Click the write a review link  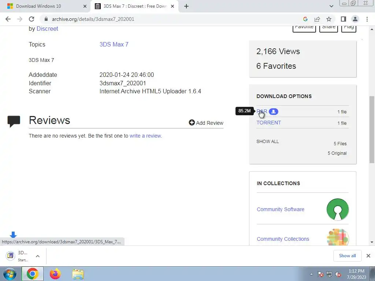point(145,136)
